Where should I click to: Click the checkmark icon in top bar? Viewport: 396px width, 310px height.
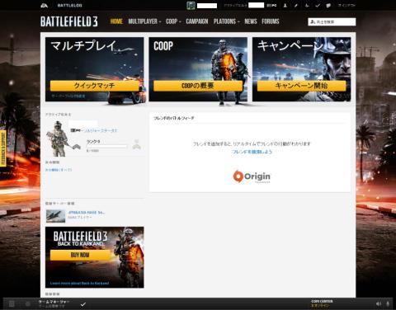tap(318, 5)
